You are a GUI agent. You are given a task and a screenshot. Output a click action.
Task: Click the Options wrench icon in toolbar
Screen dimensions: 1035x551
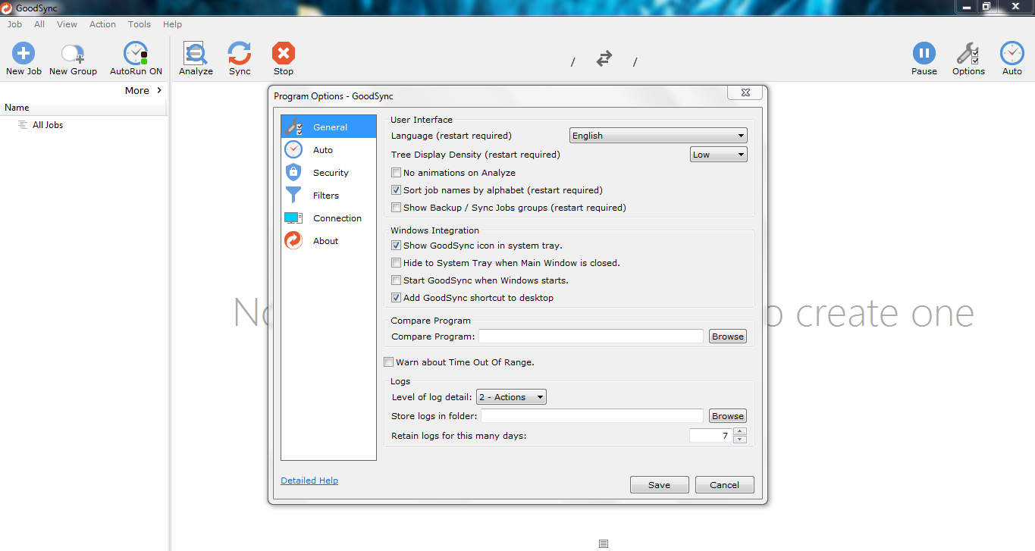[x=968, y=54]
